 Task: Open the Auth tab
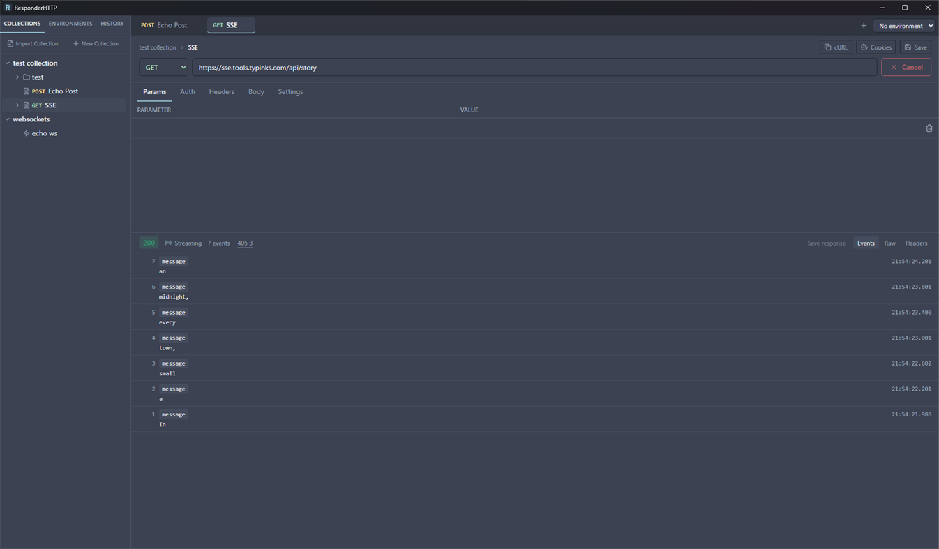[x=187, y=92]
